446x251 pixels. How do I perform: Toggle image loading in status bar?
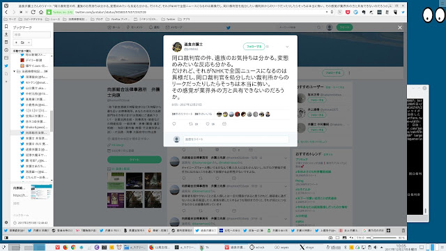344,238
